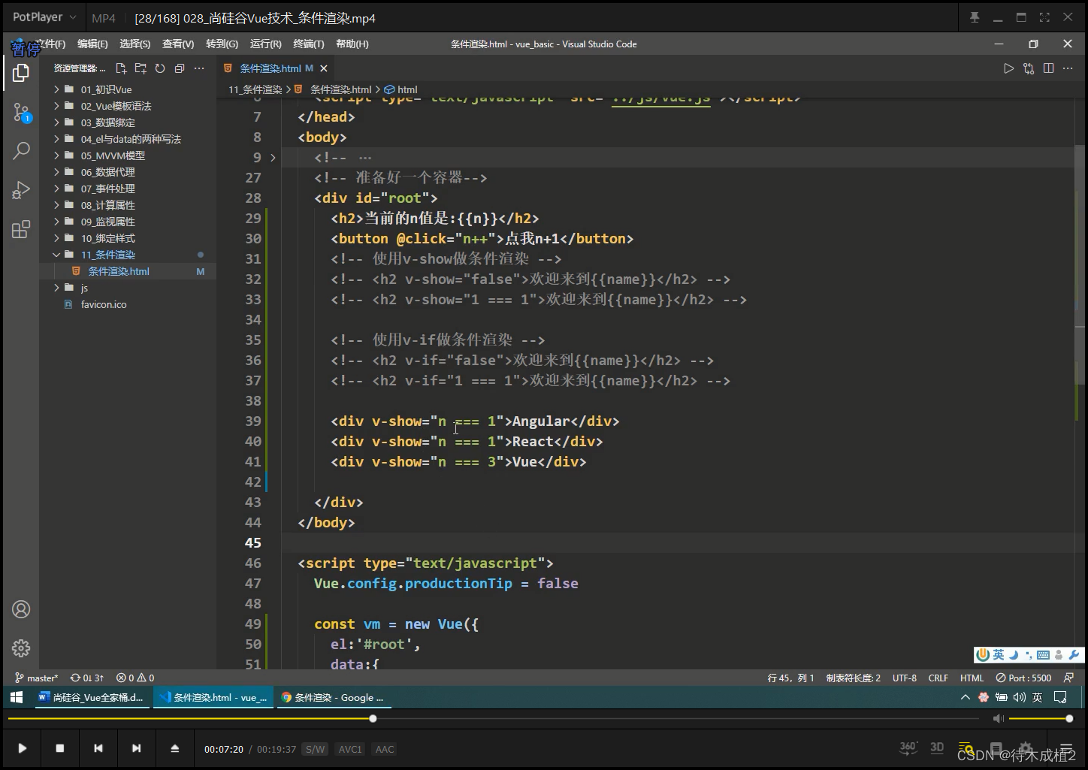Click the feedback icon in the status bar

[x=1068, y=678]
